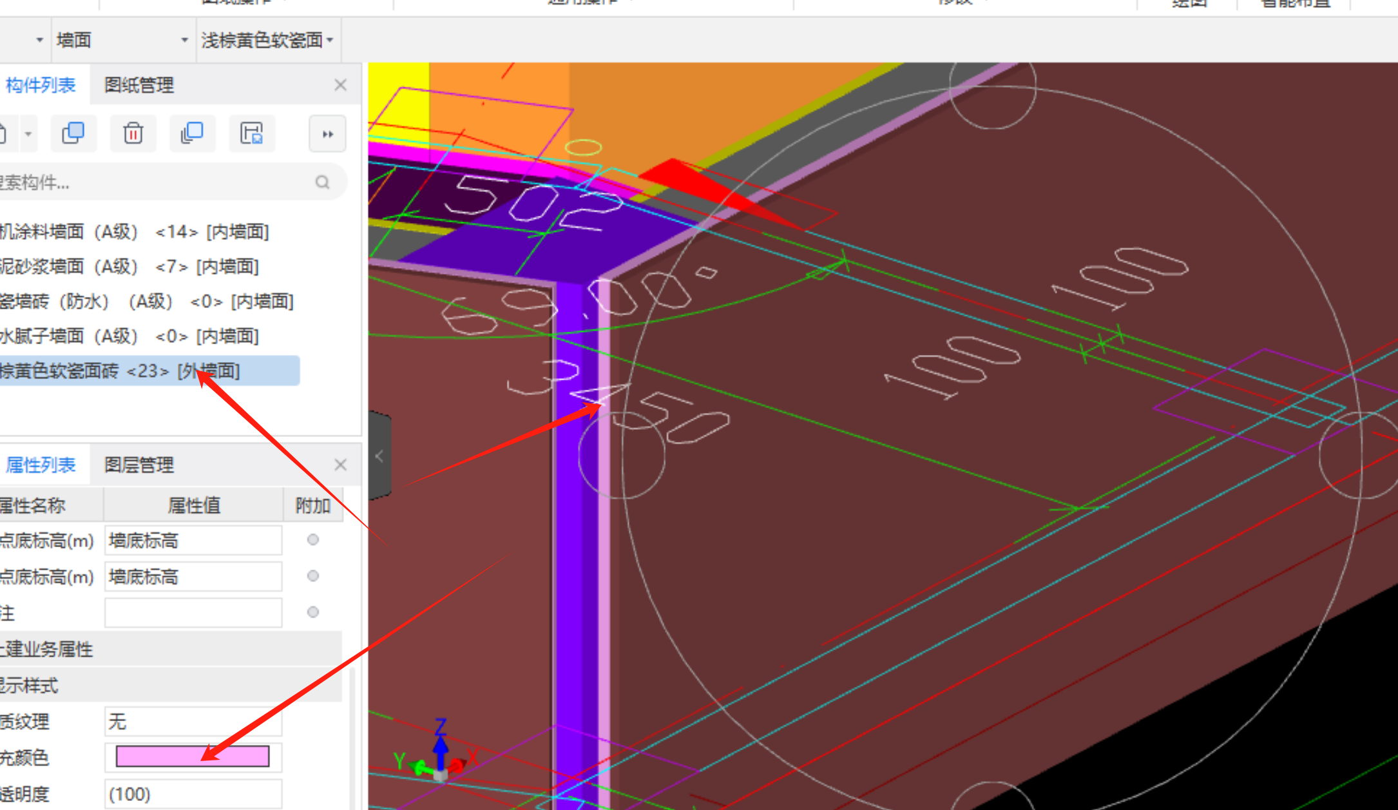Collapse the side panel with the arrow handle

[380, 456]
